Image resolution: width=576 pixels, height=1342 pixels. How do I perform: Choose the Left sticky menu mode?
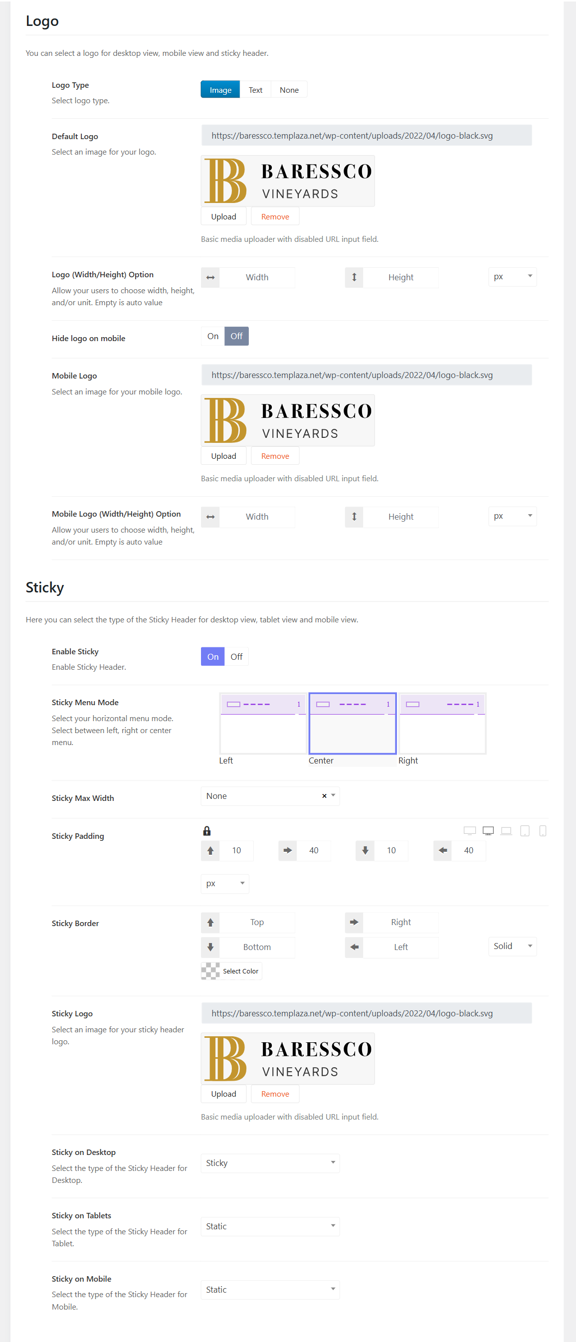point(263,723)
